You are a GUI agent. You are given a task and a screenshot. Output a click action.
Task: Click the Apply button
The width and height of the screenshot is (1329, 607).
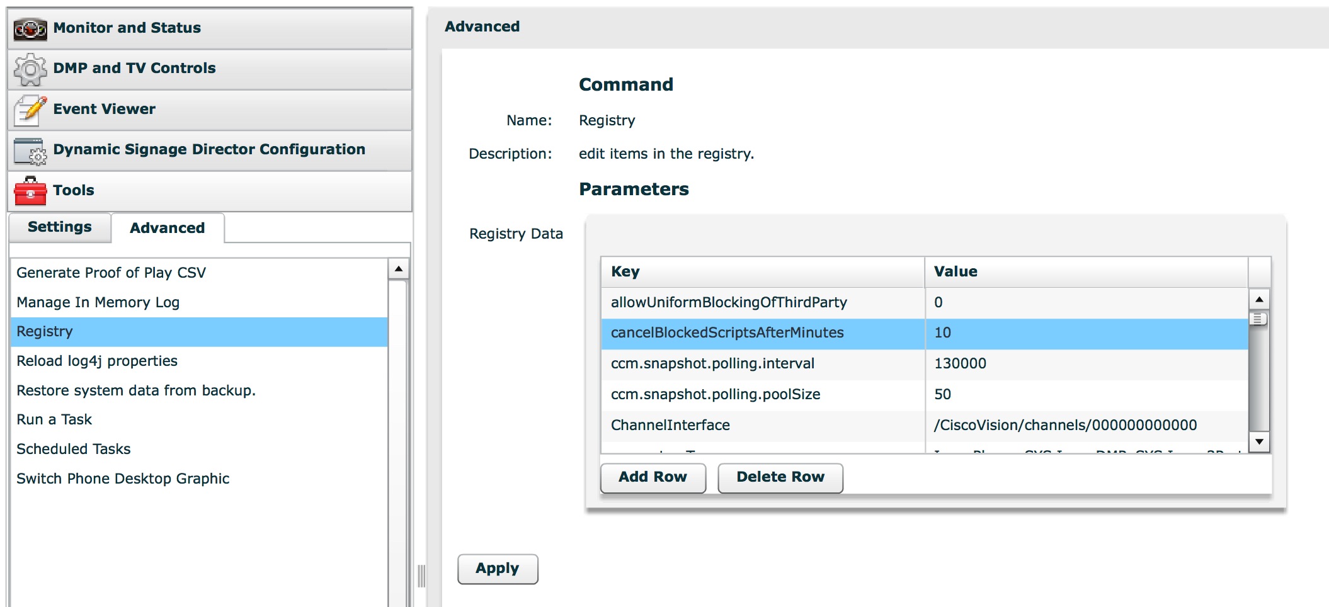pos(498,569)
